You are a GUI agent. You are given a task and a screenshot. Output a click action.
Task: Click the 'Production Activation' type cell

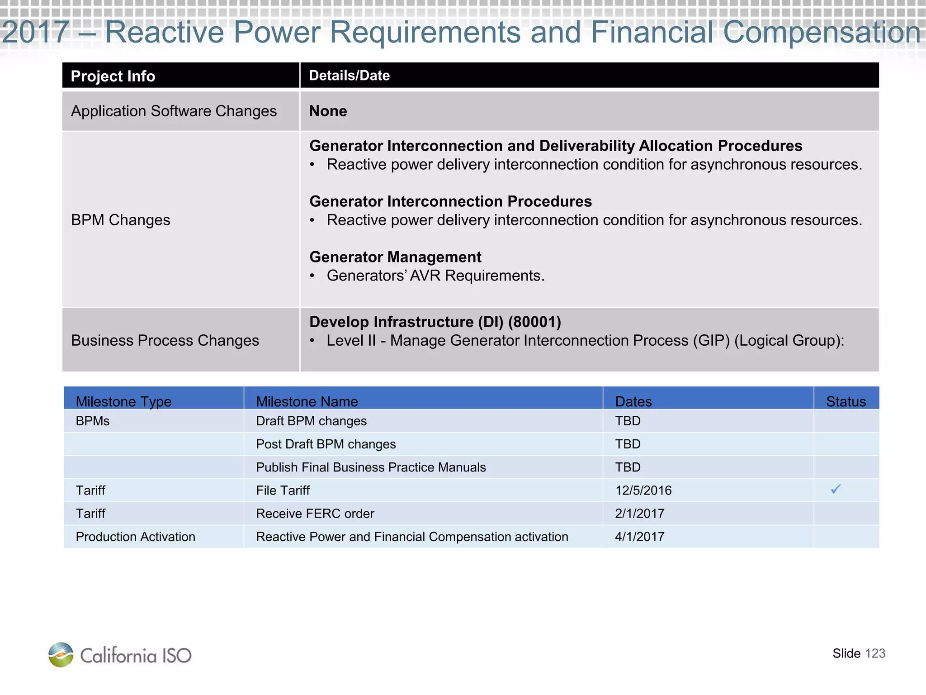click(154, 537)
